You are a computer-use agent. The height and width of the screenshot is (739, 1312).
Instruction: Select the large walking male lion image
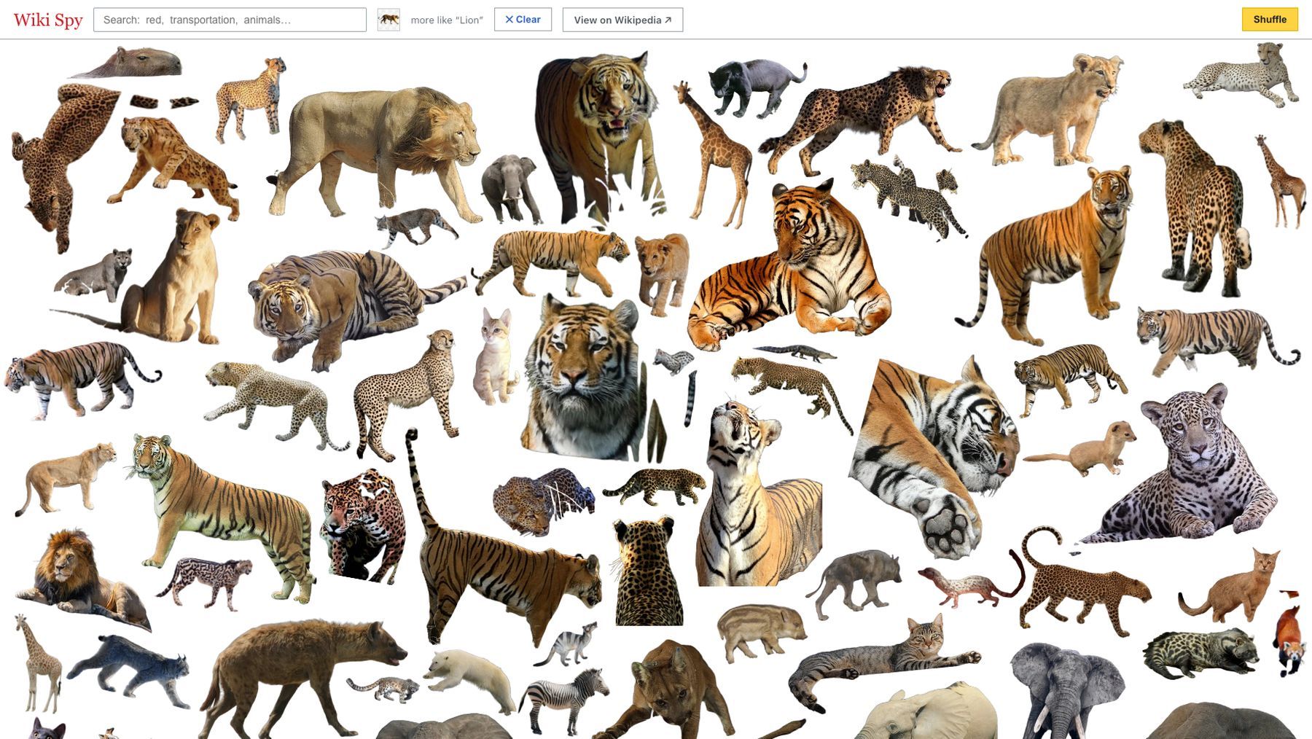[373, 152]
